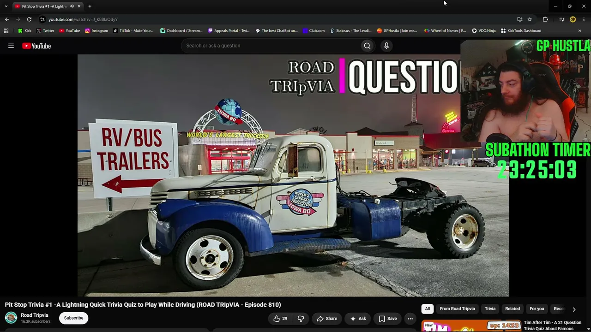591x332 pixels.
Task: Select the Related filter chip
Action: tap(513, 309)
